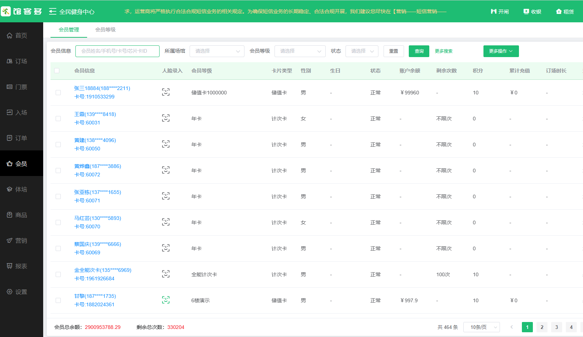
Task: Go to page 3
Action: (557, 327)
